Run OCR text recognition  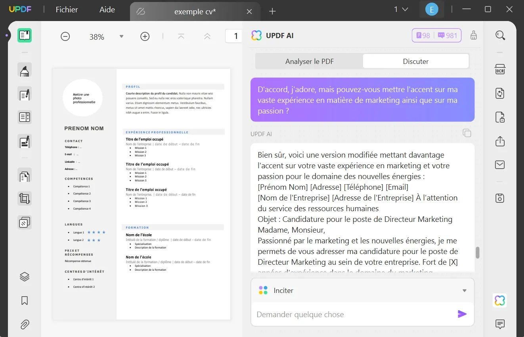[500, 69]
